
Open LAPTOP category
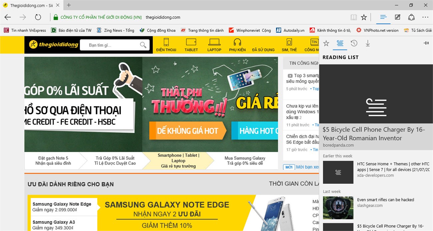click(x=214, y=45)
